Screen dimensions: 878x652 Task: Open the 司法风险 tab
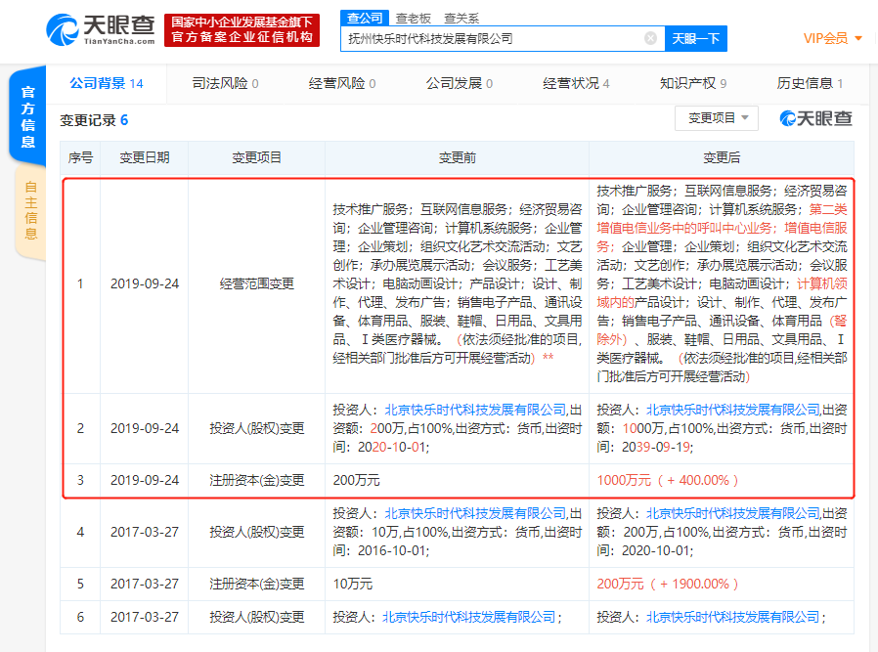click(225, 84)
